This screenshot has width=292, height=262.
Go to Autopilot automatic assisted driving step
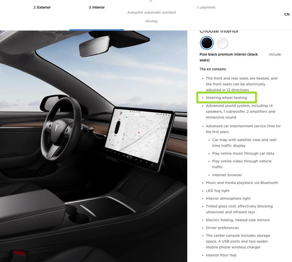click(x=151, y=12)
